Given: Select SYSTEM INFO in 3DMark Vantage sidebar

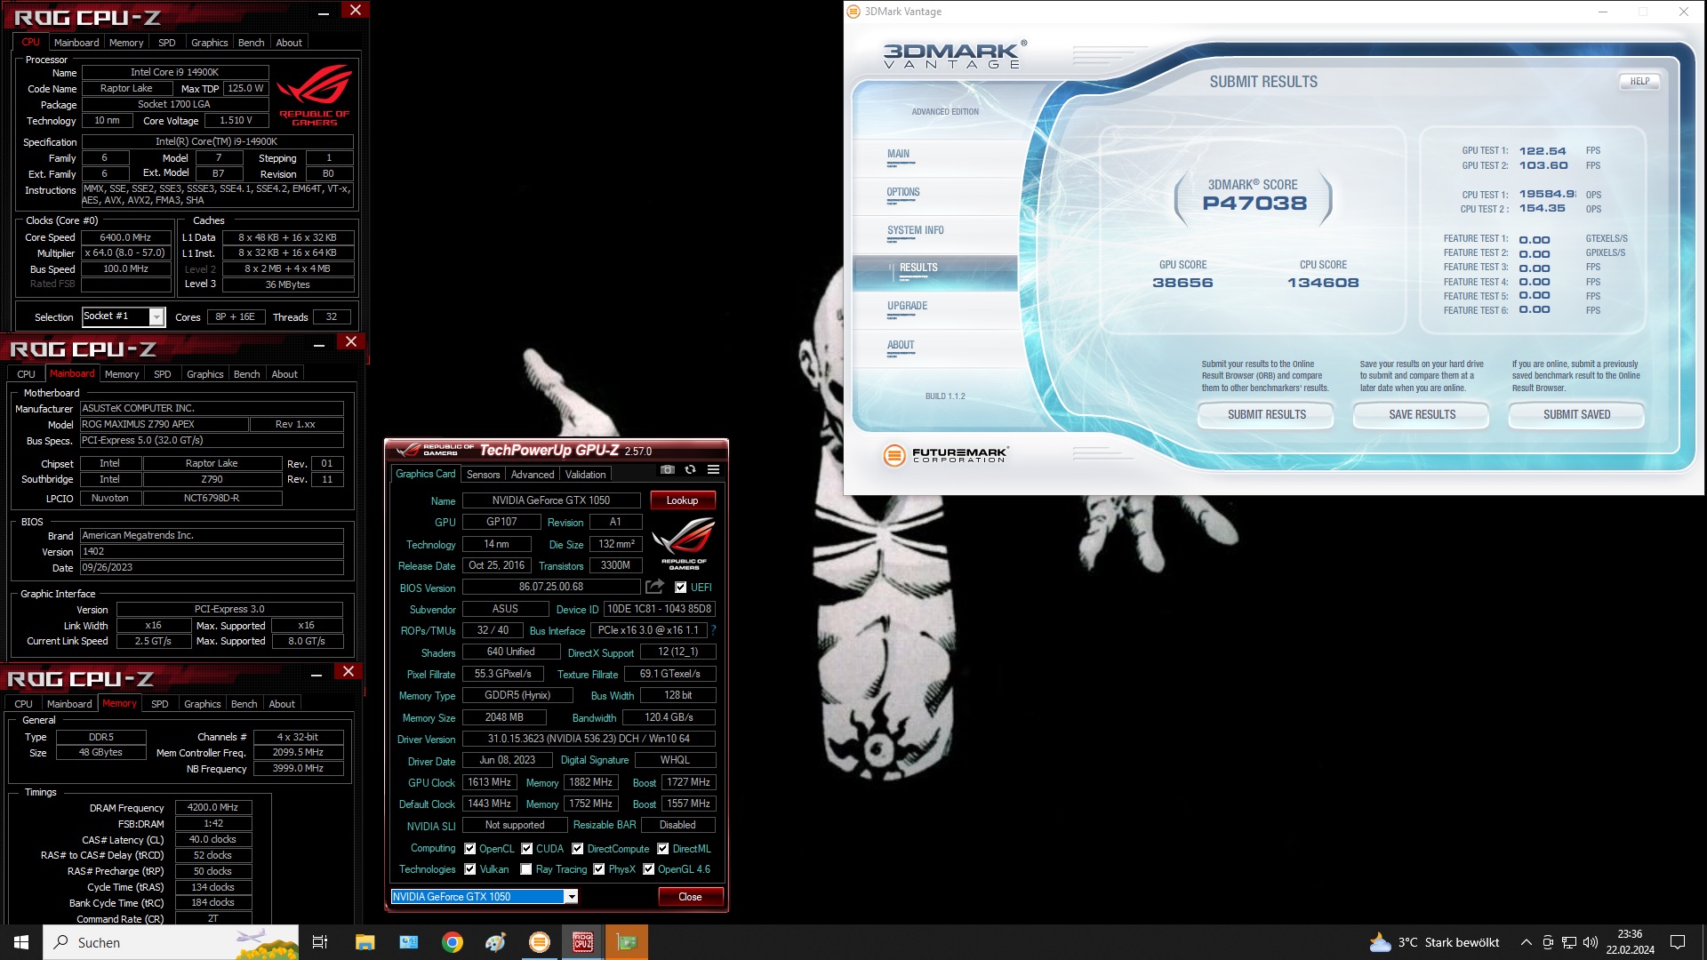Looking at the screenshot, I should point(916,231).
